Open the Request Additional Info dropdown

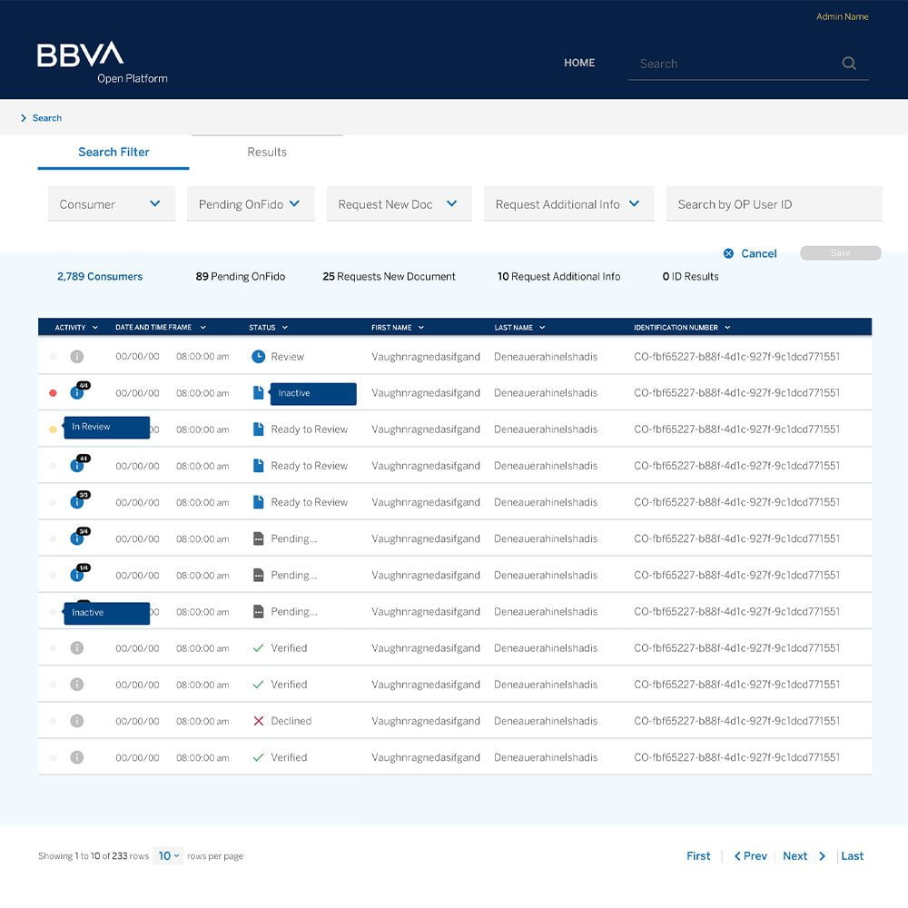pos(567,204)
